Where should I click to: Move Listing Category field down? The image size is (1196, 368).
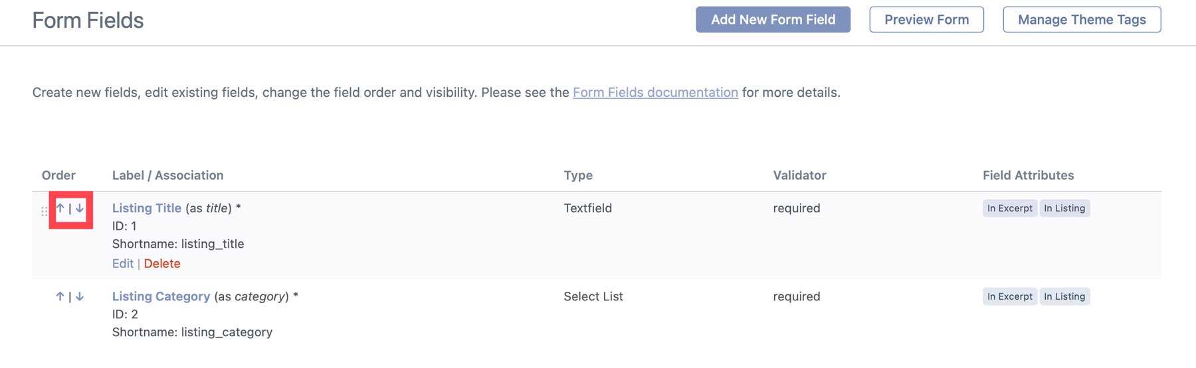[80, 296]
